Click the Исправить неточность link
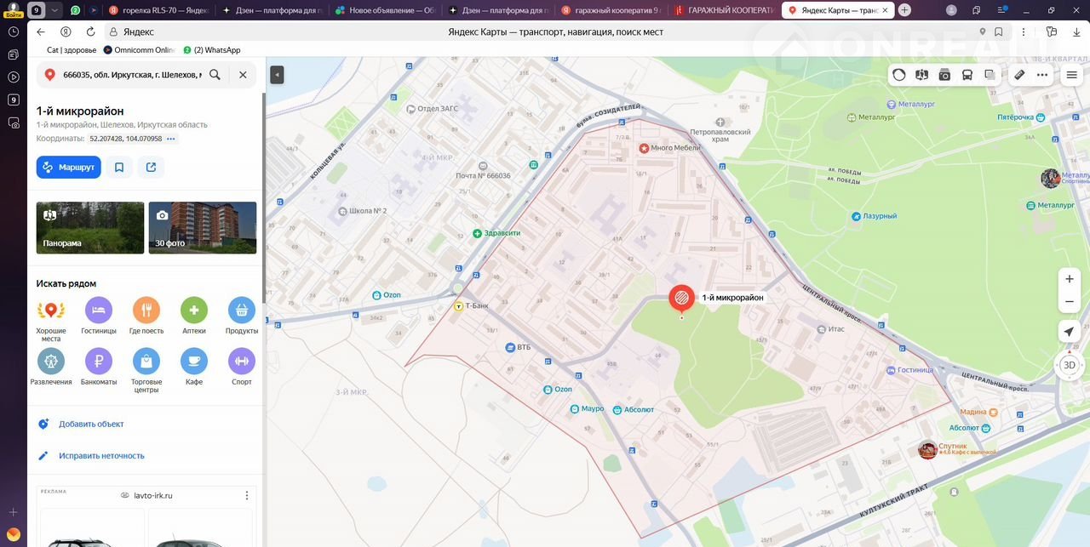Image resolution: width=1090 pixels, height=547 pixels. (x=101, y=456)
